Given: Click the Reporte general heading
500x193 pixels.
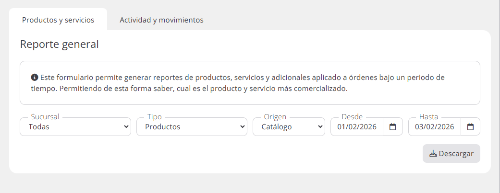Looking at the screenshot, I should (x=59, y=45).
